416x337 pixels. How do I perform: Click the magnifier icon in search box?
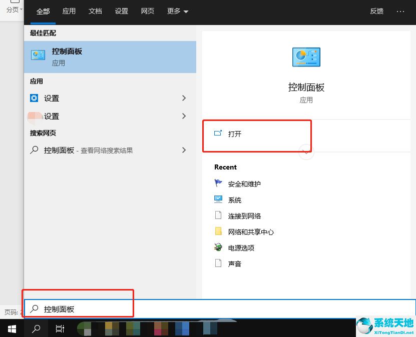pos(34,309)
